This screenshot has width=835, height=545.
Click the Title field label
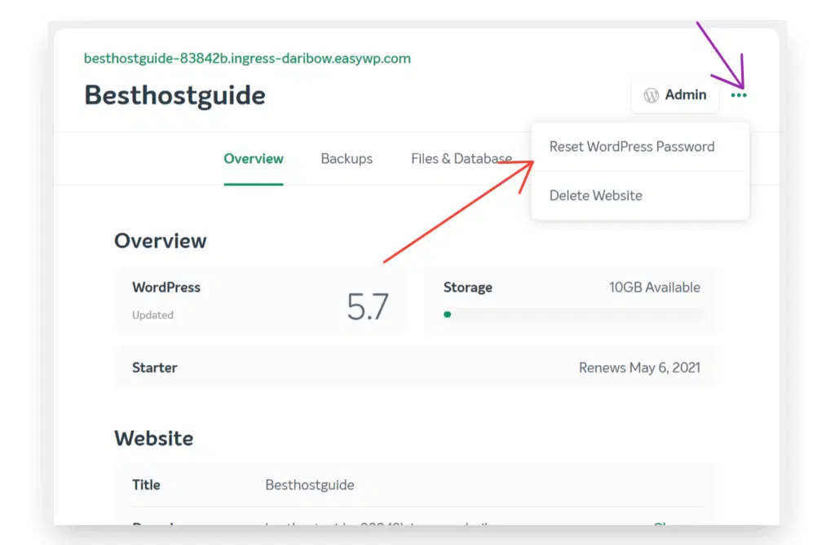146,485
